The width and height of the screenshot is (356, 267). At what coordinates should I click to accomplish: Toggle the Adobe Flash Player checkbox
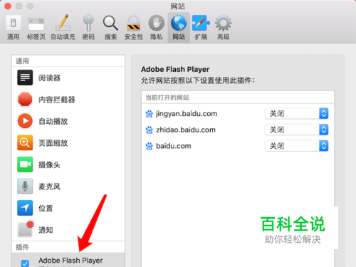[25, 263]
